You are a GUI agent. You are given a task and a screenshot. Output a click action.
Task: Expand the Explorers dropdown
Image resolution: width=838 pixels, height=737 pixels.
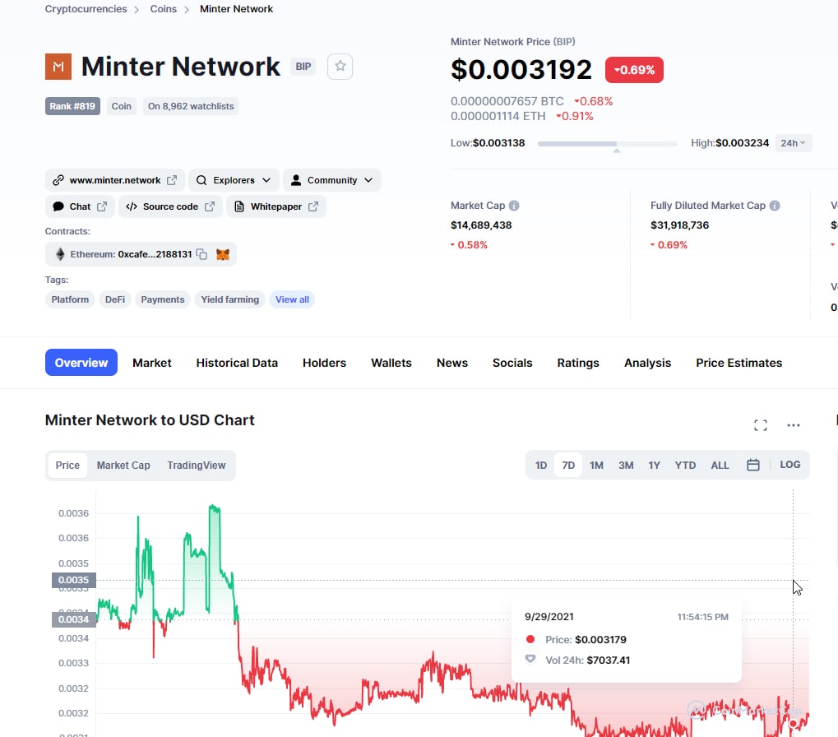click(x=234, y=180)
